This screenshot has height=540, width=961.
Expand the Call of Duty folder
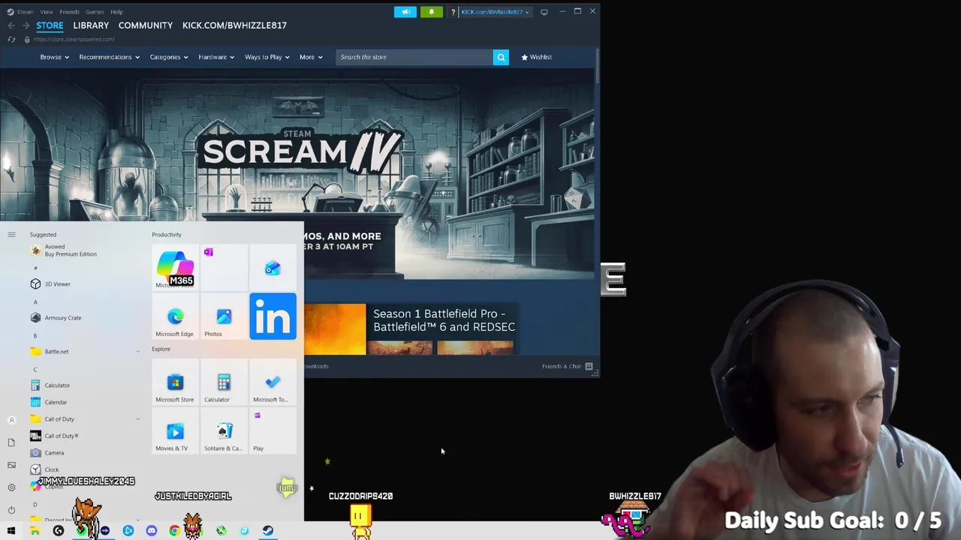(137, 419)
